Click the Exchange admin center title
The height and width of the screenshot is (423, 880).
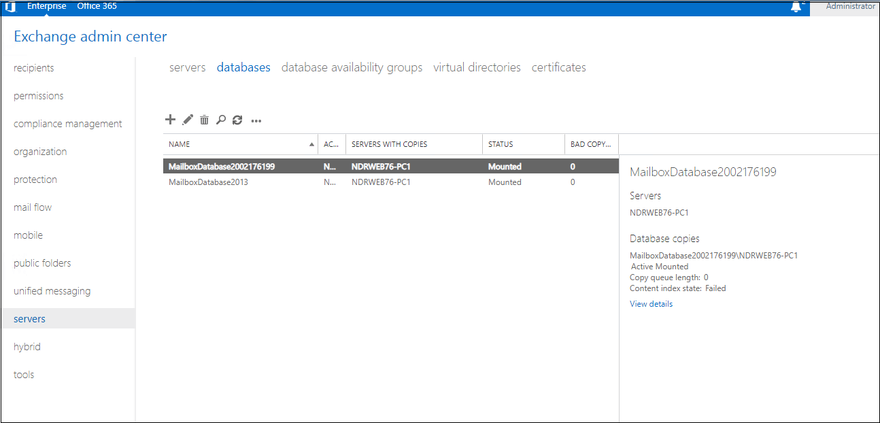[90, 37]
